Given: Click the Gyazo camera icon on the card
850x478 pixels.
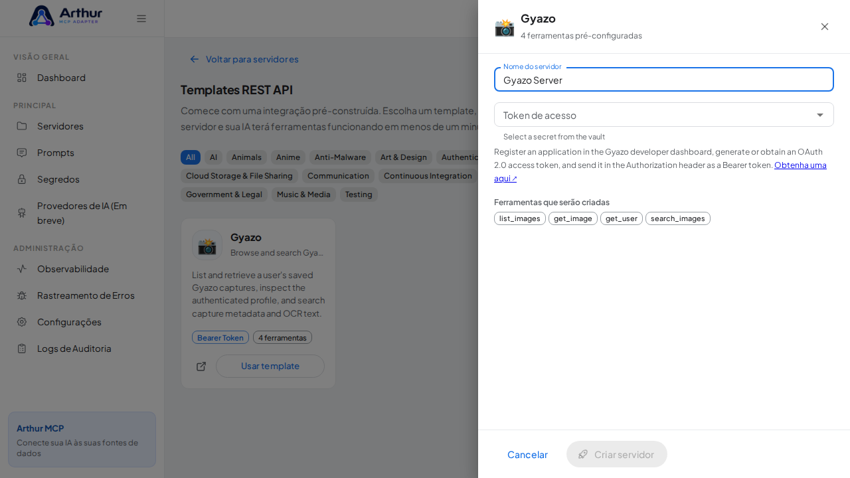Looking at the screenshot, I should (207, 245).
